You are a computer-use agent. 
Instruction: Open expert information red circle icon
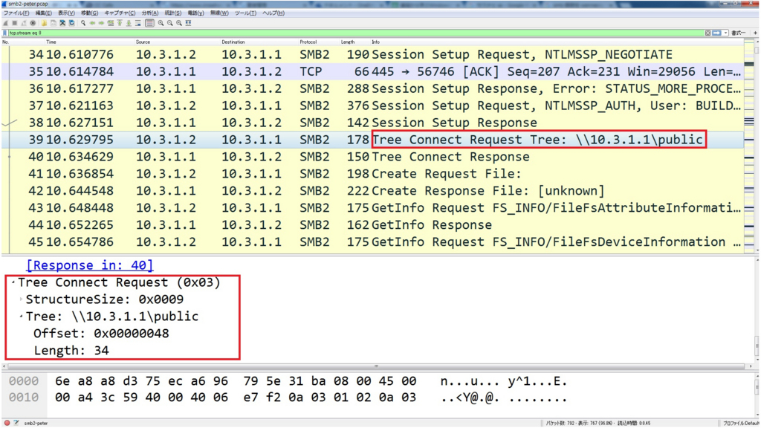pos(7,423)
